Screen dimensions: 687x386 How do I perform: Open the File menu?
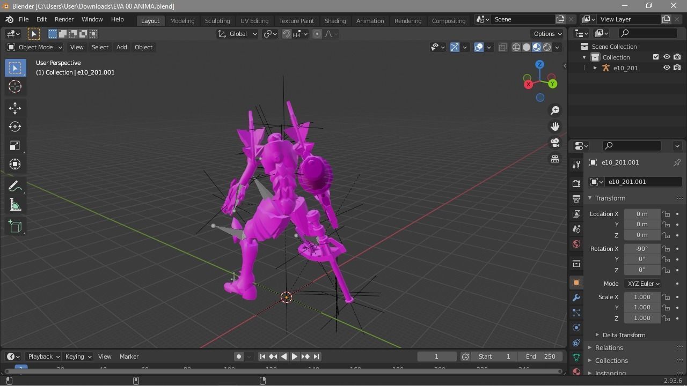(24, 19)
